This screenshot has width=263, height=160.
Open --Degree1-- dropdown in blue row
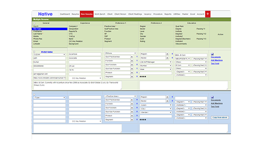click(x=182, y=102)
